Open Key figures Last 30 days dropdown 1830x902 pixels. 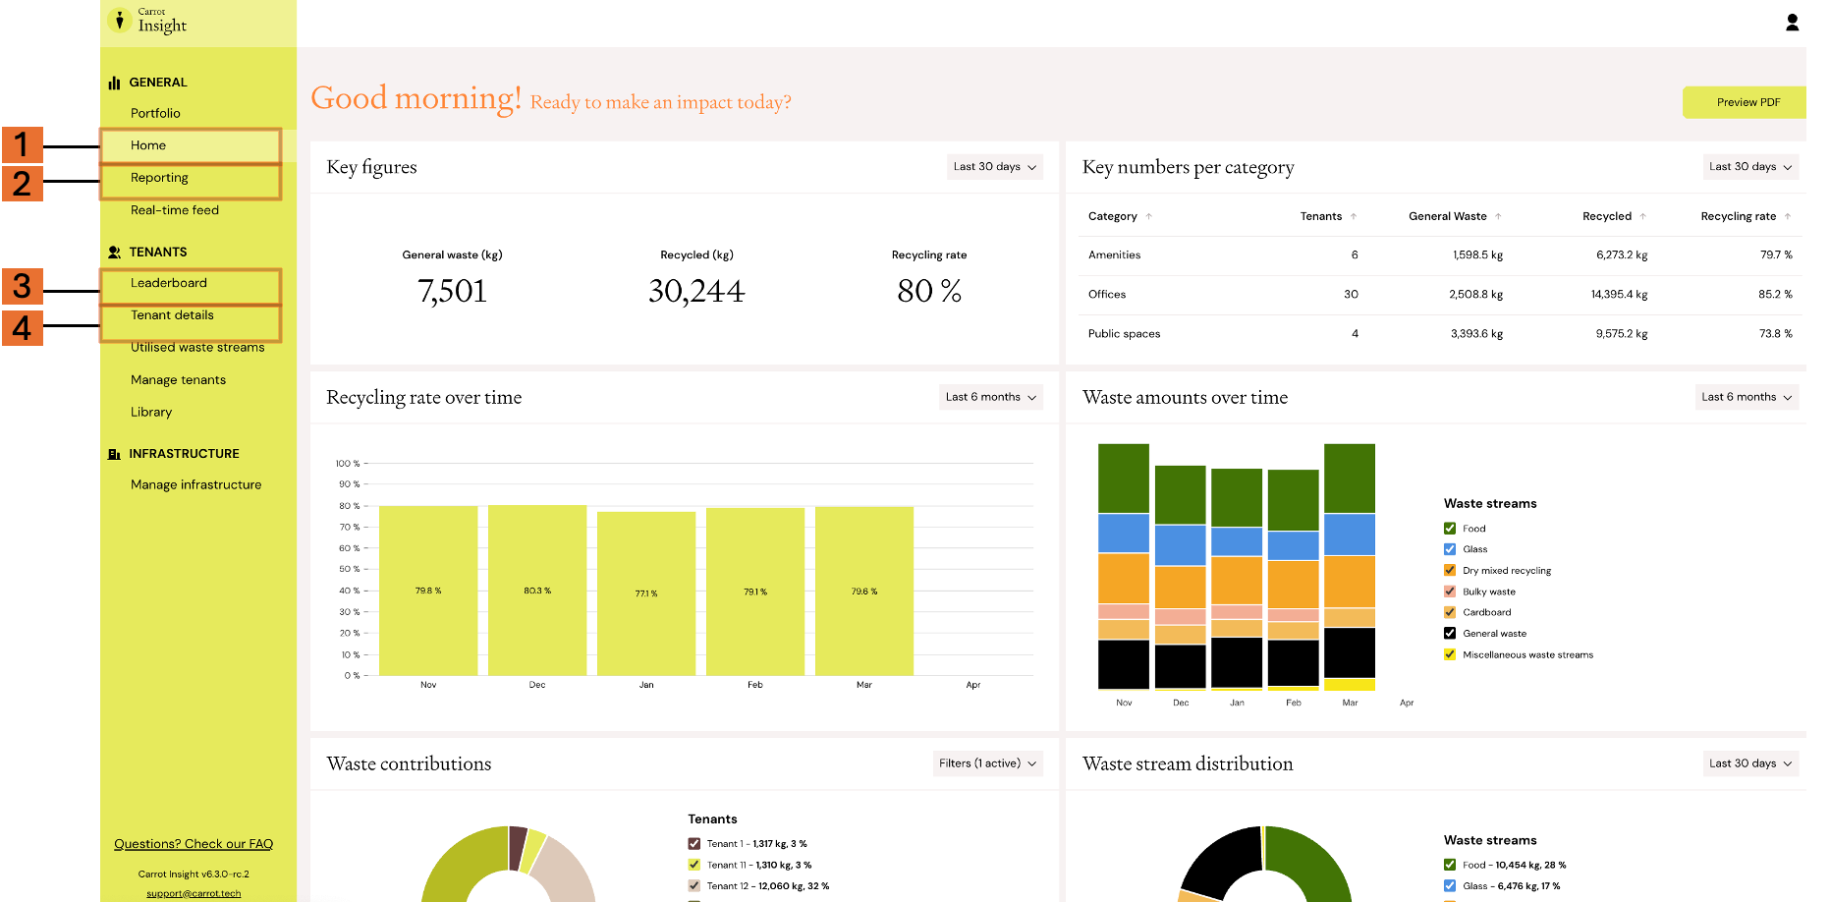click(x=994, y=167)
